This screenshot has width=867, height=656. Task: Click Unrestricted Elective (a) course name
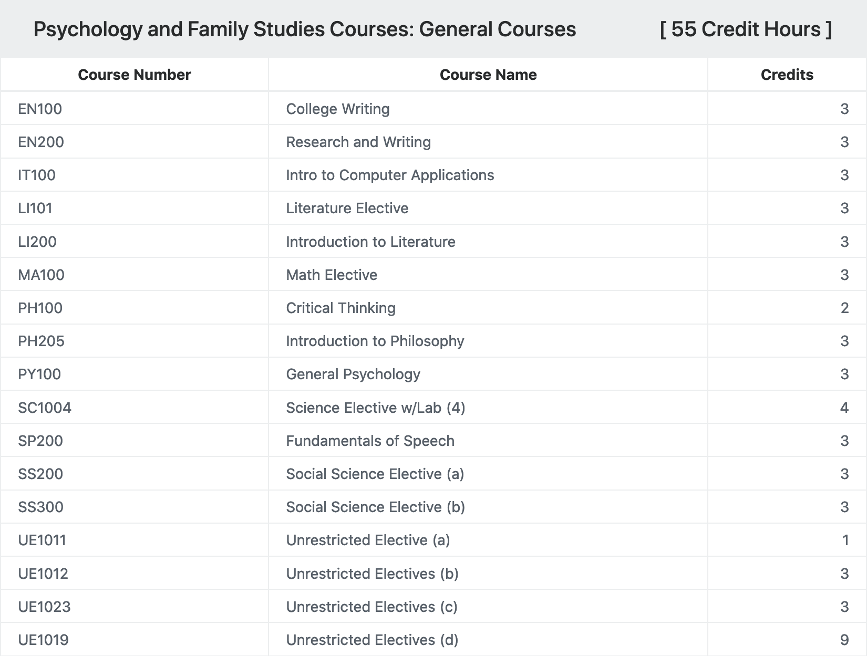(x=368, y=540)
